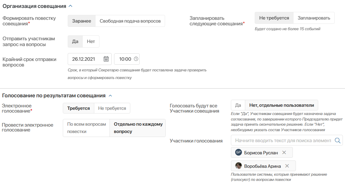Click the Будет создано не более 15 событий hint
This screenshot has height=187, width=345.
click(288, 29)
